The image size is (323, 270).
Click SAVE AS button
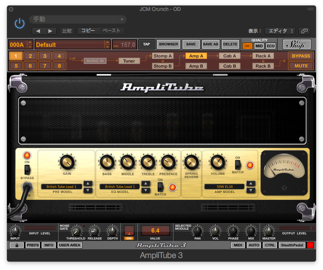coord(210,44)
